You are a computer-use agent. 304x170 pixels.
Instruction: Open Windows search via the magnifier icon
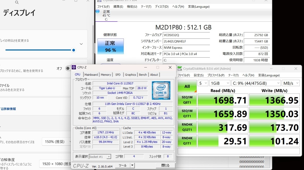click(17, 2)
